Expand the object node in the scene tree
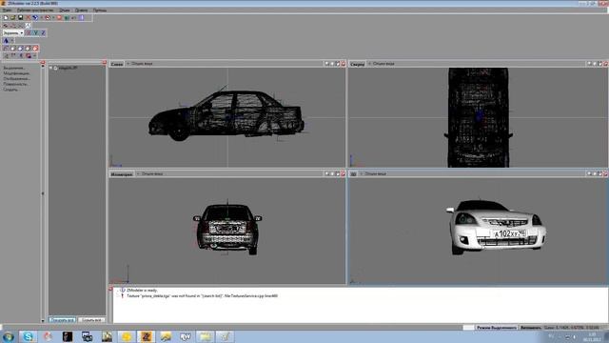Image resolution: width=609 pixels, height=343 pixels. click(x=50, y=68)
